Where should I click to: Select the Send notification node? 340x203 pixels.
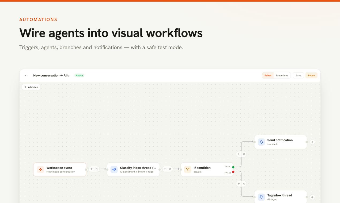(x=281, y=142)
